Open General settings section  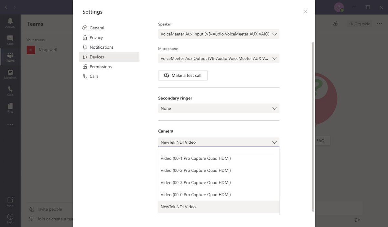(109, 28)
